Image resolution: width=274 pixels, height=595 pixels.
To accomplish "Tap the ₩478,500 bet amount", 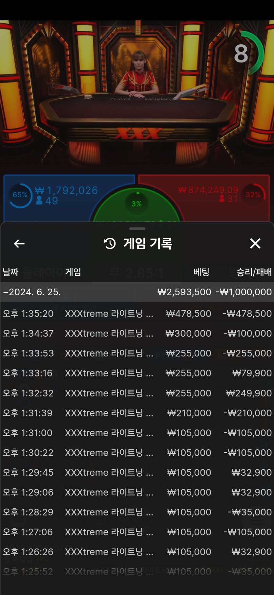I will (189, 314).
